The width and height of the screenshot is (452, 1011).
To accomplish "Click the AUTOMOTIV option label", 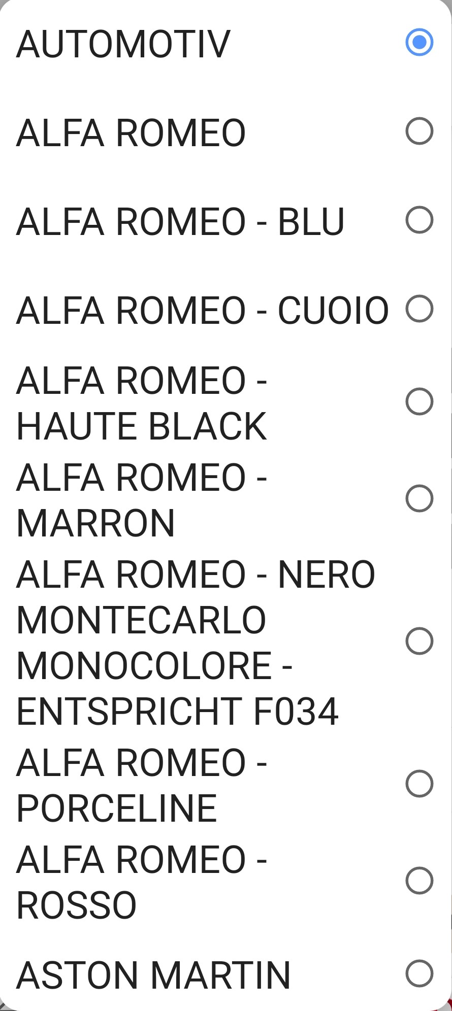I will point(123,44).
